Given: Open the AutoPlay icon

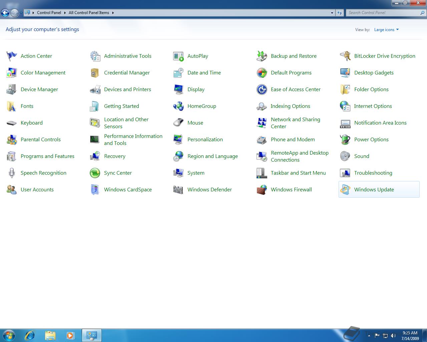Looking at the screenshot, I should [178, 56].
